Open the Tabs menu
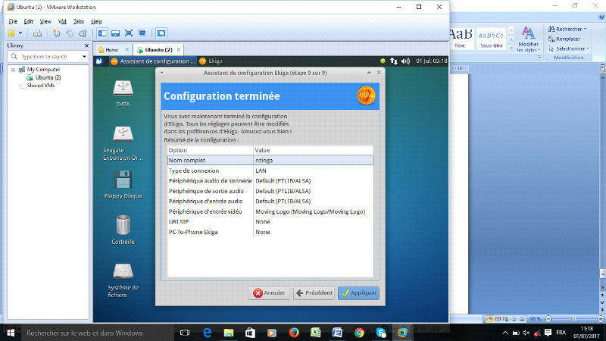 click(79, 22)
